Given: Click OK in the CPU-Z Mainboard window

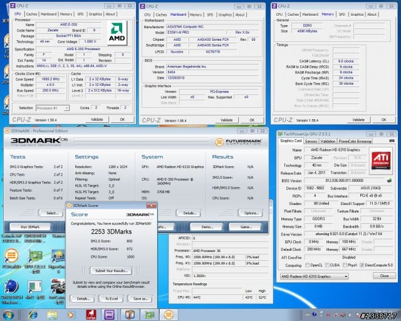Looking at the screenshot, I should coord(252,120).
